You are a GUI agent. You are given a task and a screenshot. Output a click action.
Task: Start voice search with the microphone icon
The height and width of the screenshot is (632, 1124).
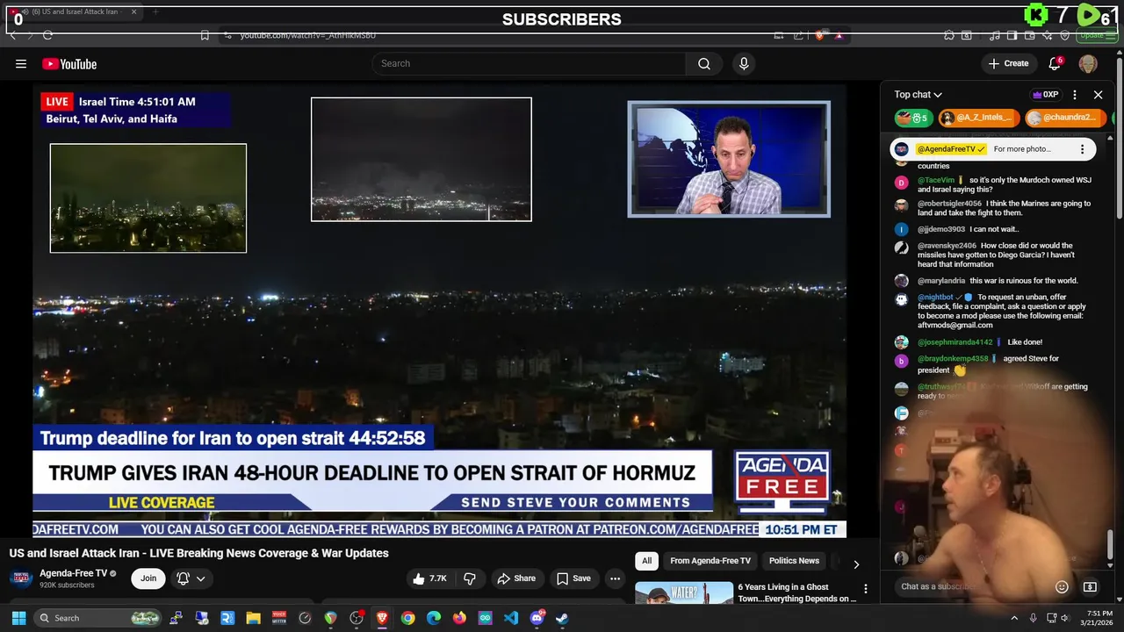[x=744, y=63]
